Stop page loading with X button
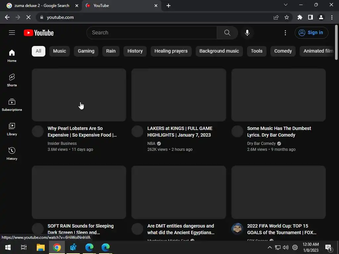The image size is (339, 254). pos(28,17)
